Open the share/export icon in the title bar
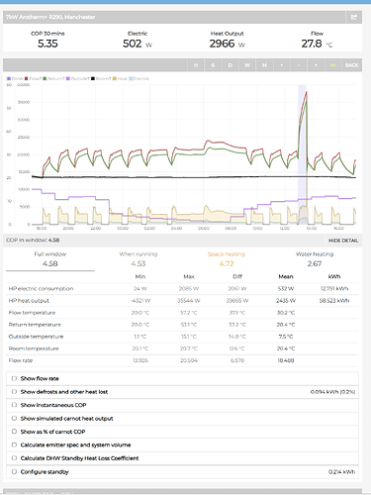 354,17
